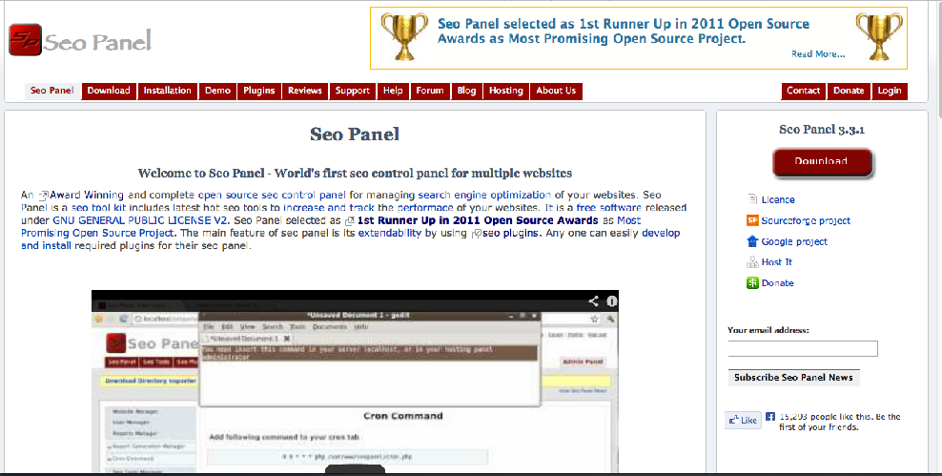
Task: Follow the search engine optimization link
Action: coord(484,195)
